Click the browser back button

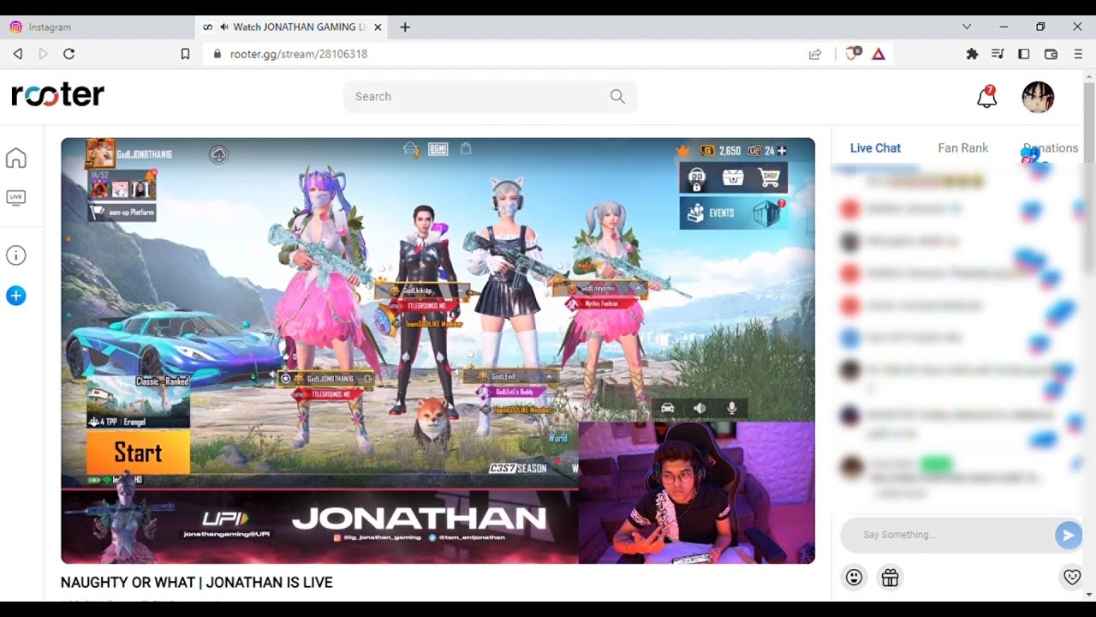[x=18, y=54]
